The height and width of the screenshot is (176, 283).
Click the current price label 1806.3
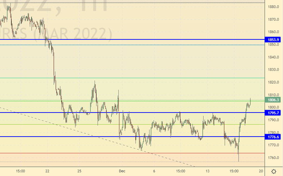click(273, 100)
